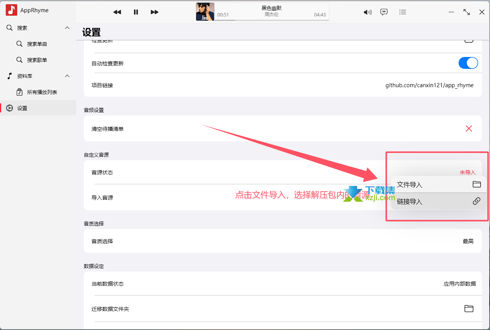Screen dimensions: 490x330
Task: Skip to the next track
Action: pos(155,12)
